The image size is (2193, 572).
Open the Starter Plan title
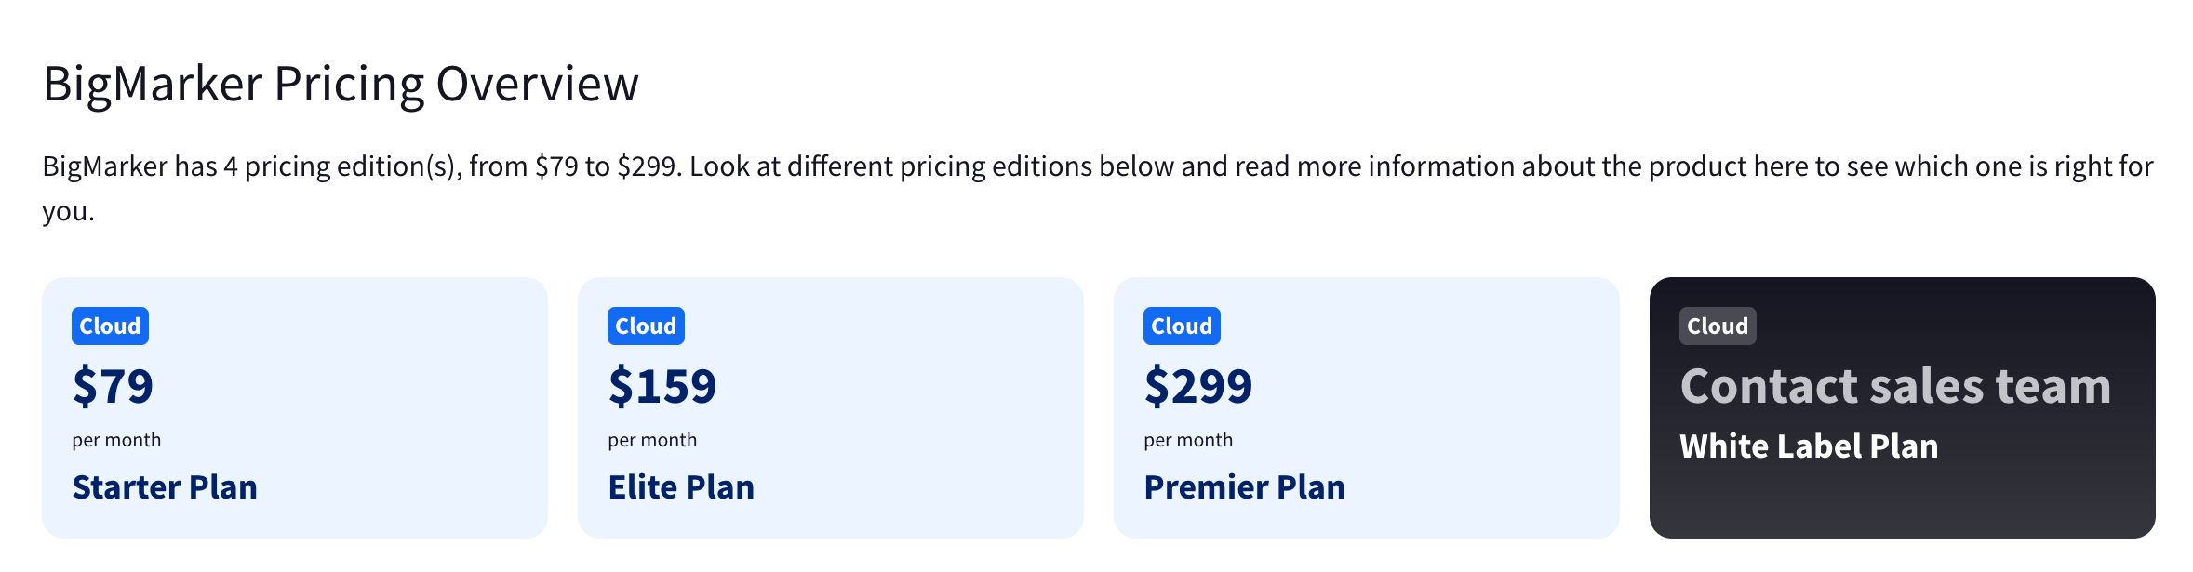point(165,487)
